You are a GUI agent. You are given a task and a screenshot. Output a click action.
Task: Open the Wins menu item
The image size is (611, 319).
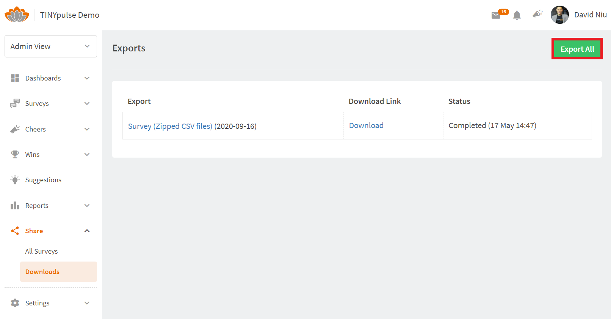click(33, 155)
